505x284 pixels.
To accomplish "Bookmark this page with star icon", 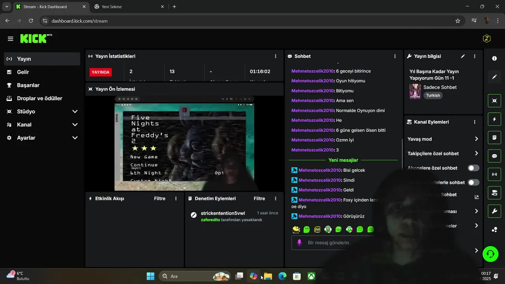I will [458, 21].
